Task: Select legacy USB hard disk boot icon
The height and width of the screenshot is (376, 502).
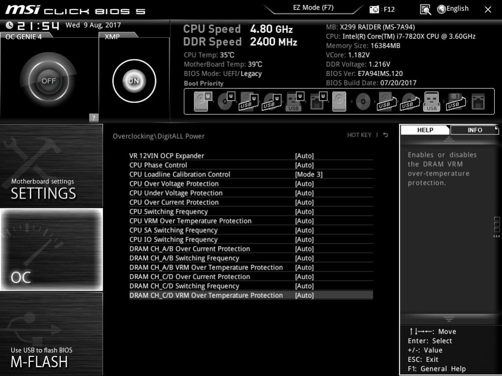Action: click(386, 102)
